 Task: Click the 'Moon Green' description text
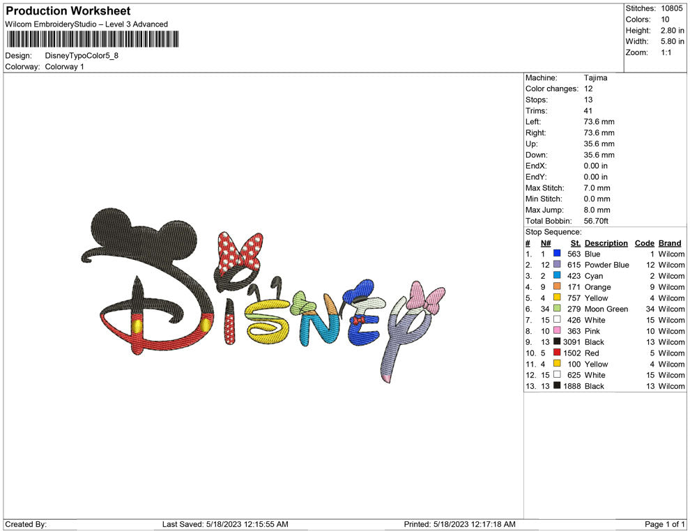606,309
